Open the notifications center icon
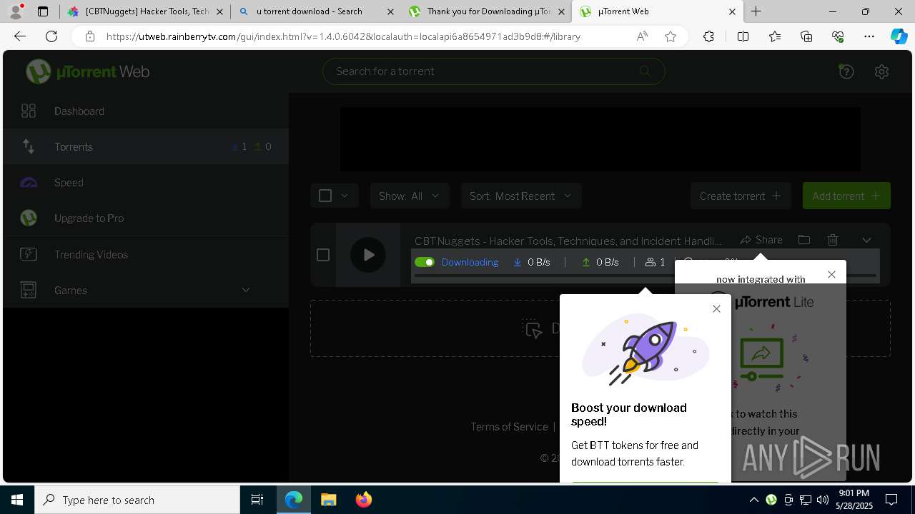915x514 pixels. (891, 500)
